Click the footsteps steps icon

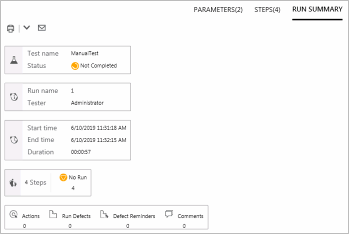[13, 182]
